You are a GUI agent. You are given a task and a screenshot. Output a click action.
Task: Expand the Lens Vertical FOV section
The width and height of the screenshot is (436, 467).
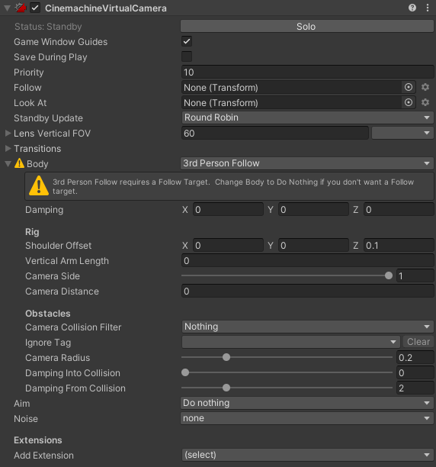point(8,133)
